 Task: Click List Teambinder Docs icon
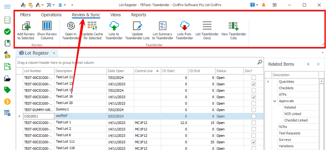[x=207, y=26]
